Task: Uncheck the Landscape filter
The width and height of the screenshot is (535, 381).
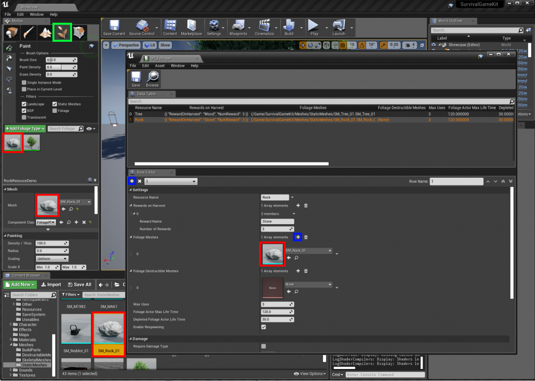Action: tap(24, 104)
